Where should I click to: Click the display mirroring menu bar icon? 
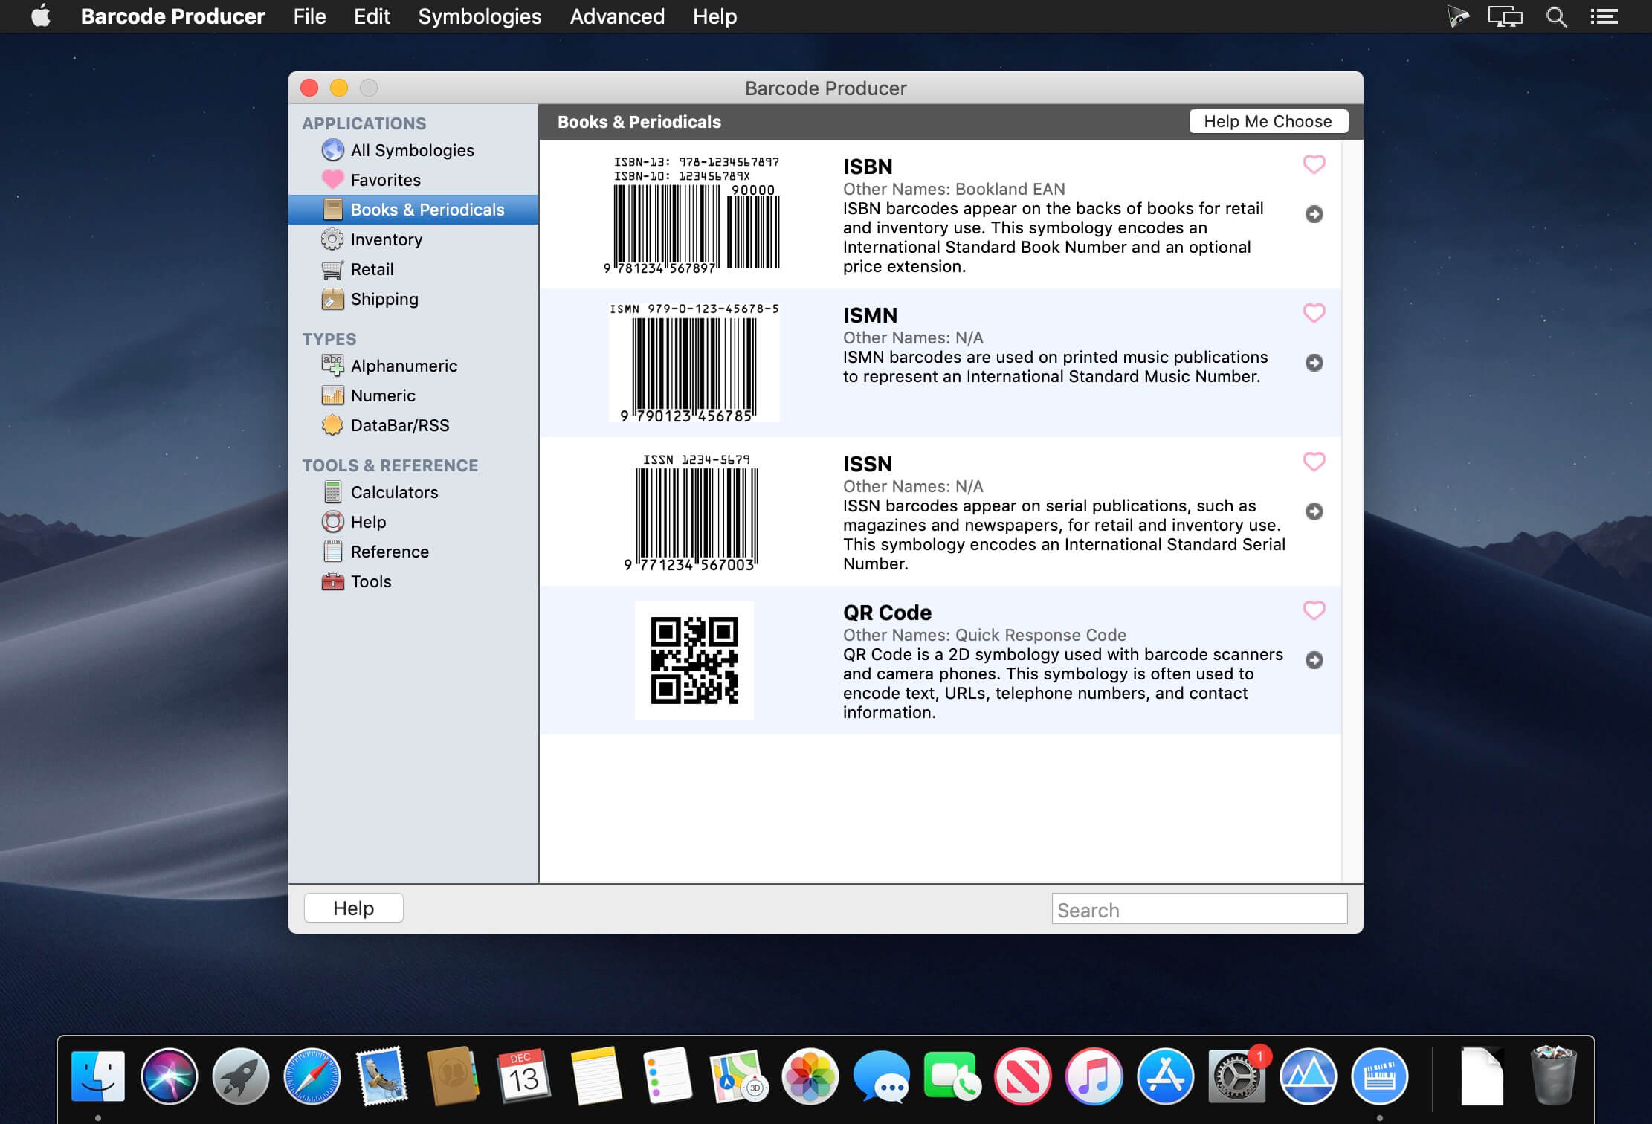click(x=1505, y=16)
